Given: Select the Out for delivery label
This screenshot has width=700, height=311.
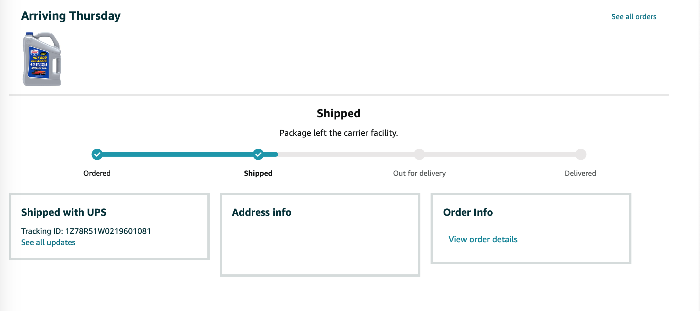Looking at the screenshot, I should click(x=420, y=173).
